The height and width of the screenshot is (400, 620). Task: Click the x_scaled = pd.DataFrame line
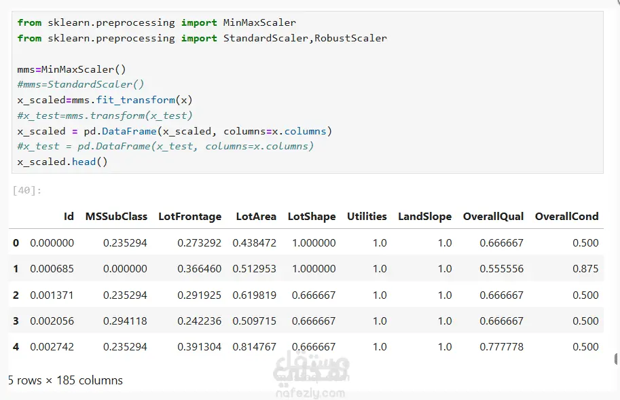click(x=175, y=131)
